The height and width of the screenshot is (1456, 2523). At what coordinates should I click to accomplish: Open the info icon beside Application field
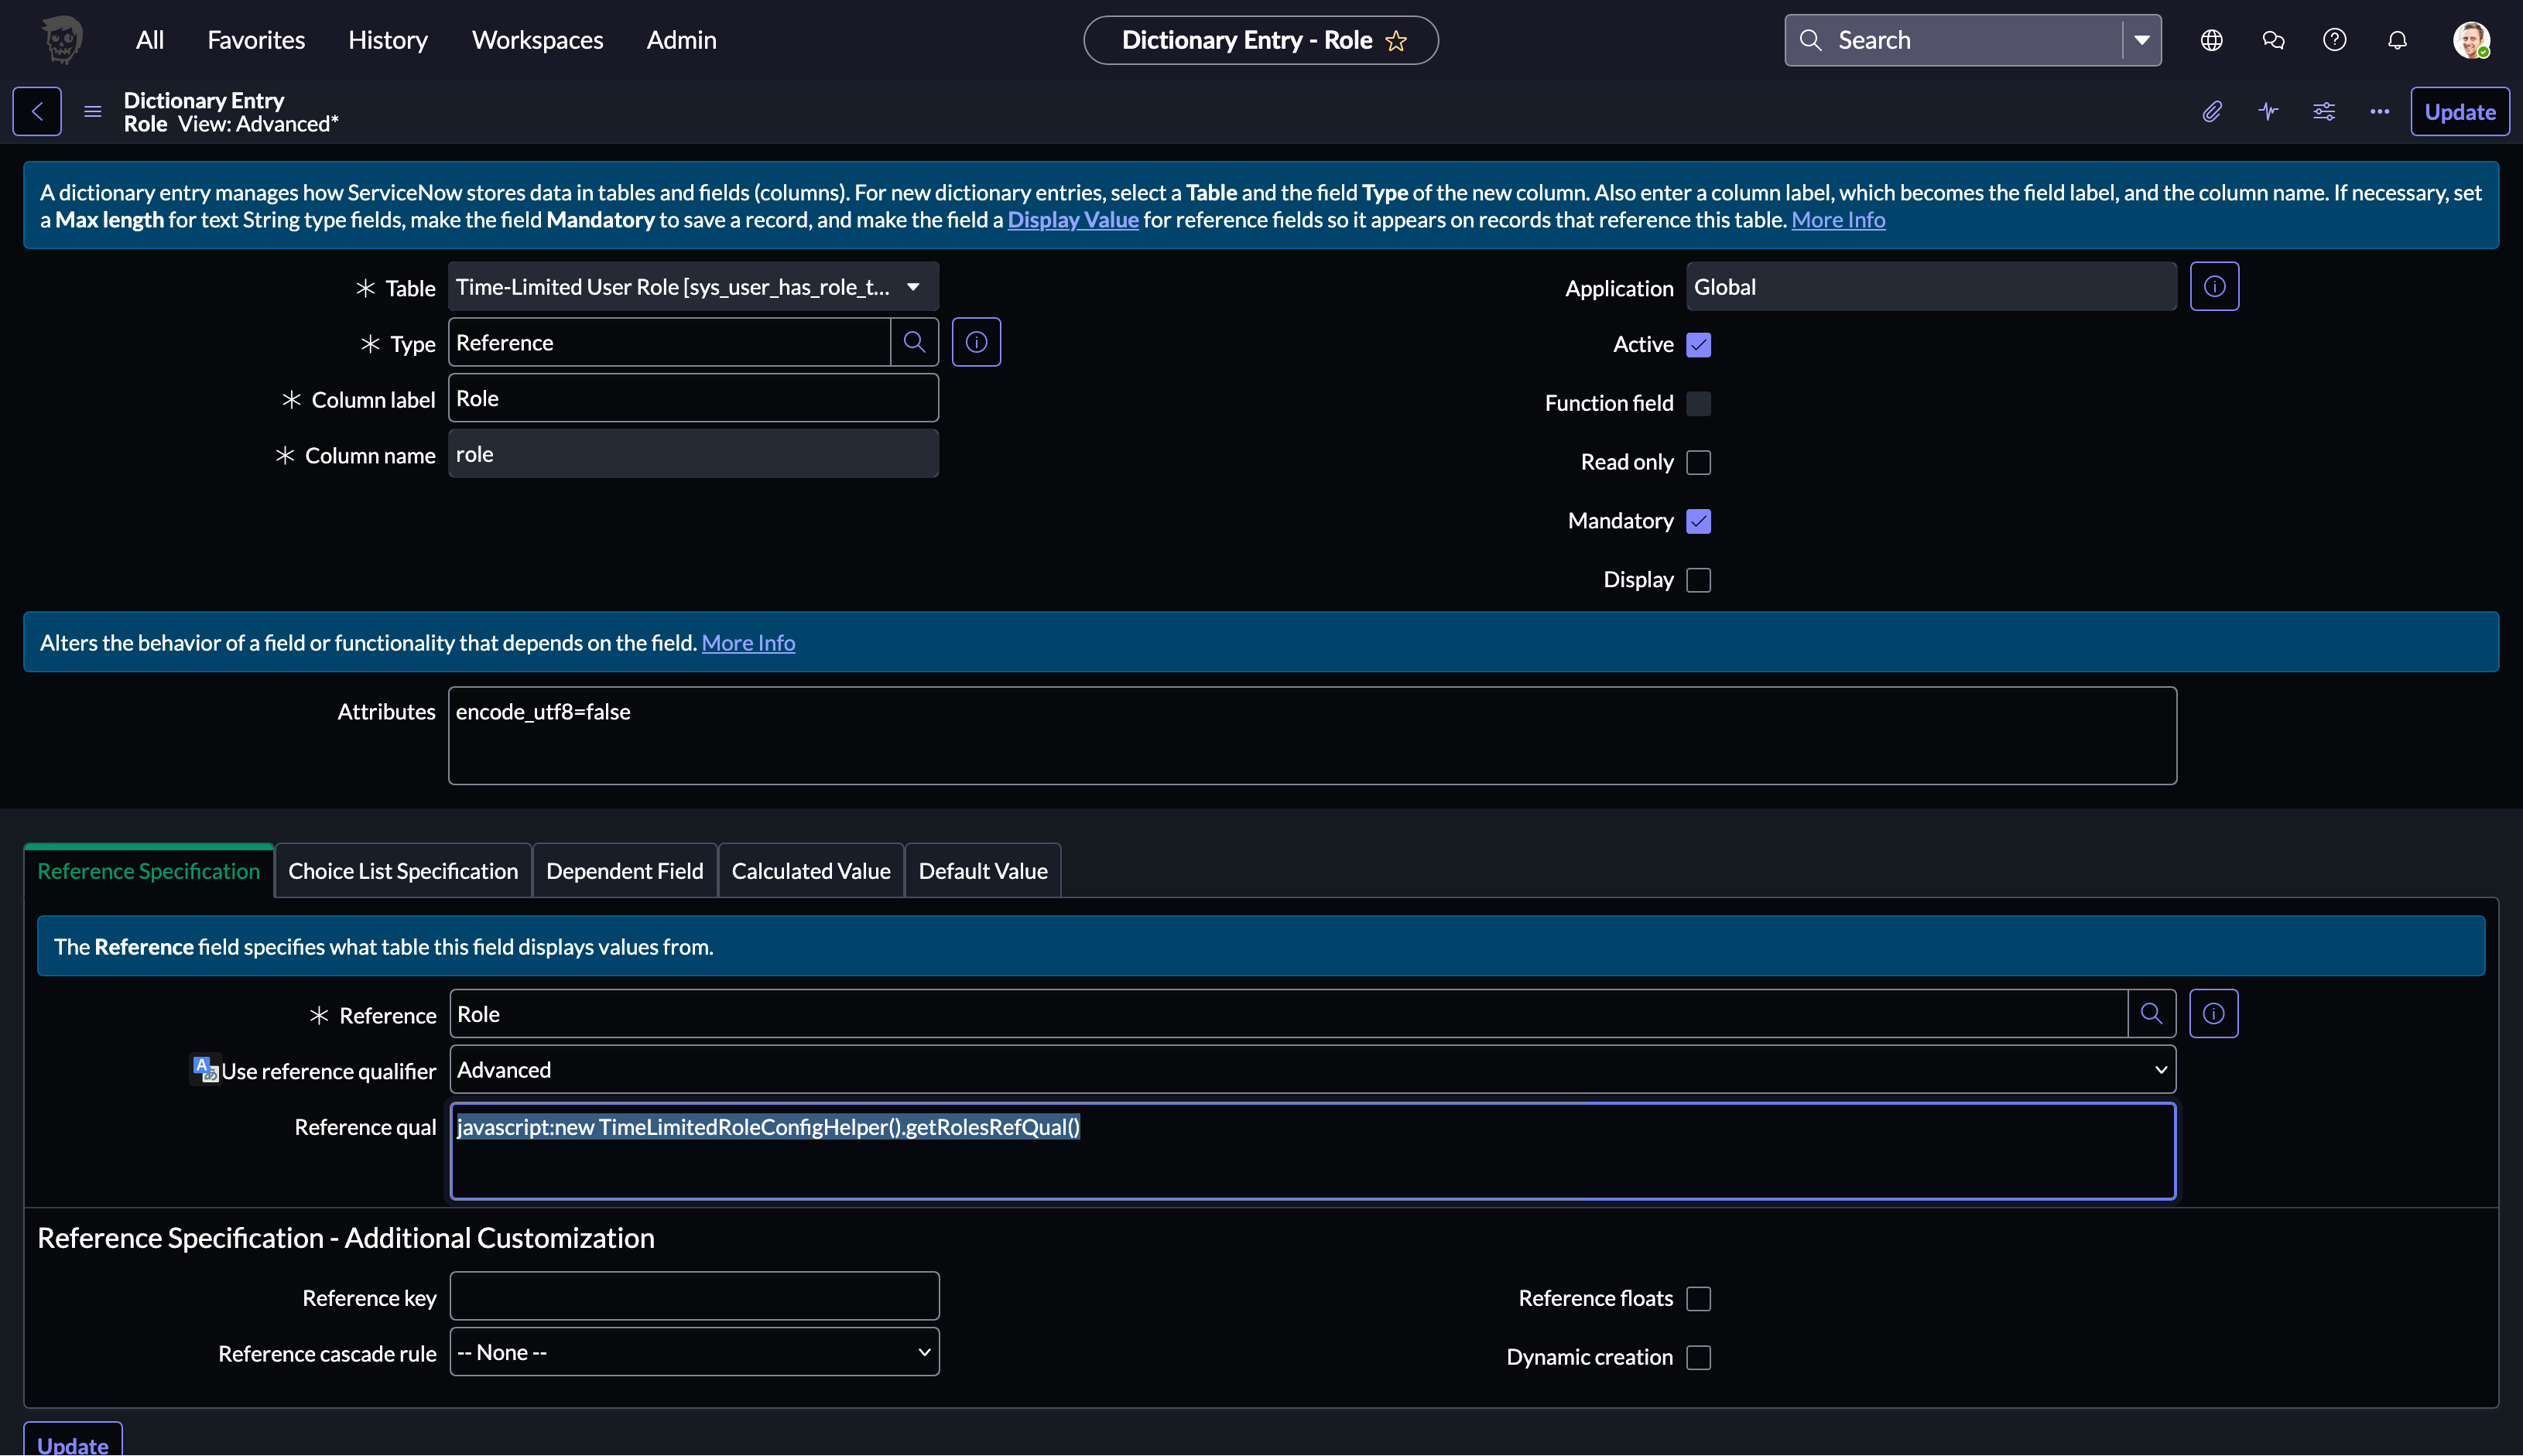click(2214, 287)
